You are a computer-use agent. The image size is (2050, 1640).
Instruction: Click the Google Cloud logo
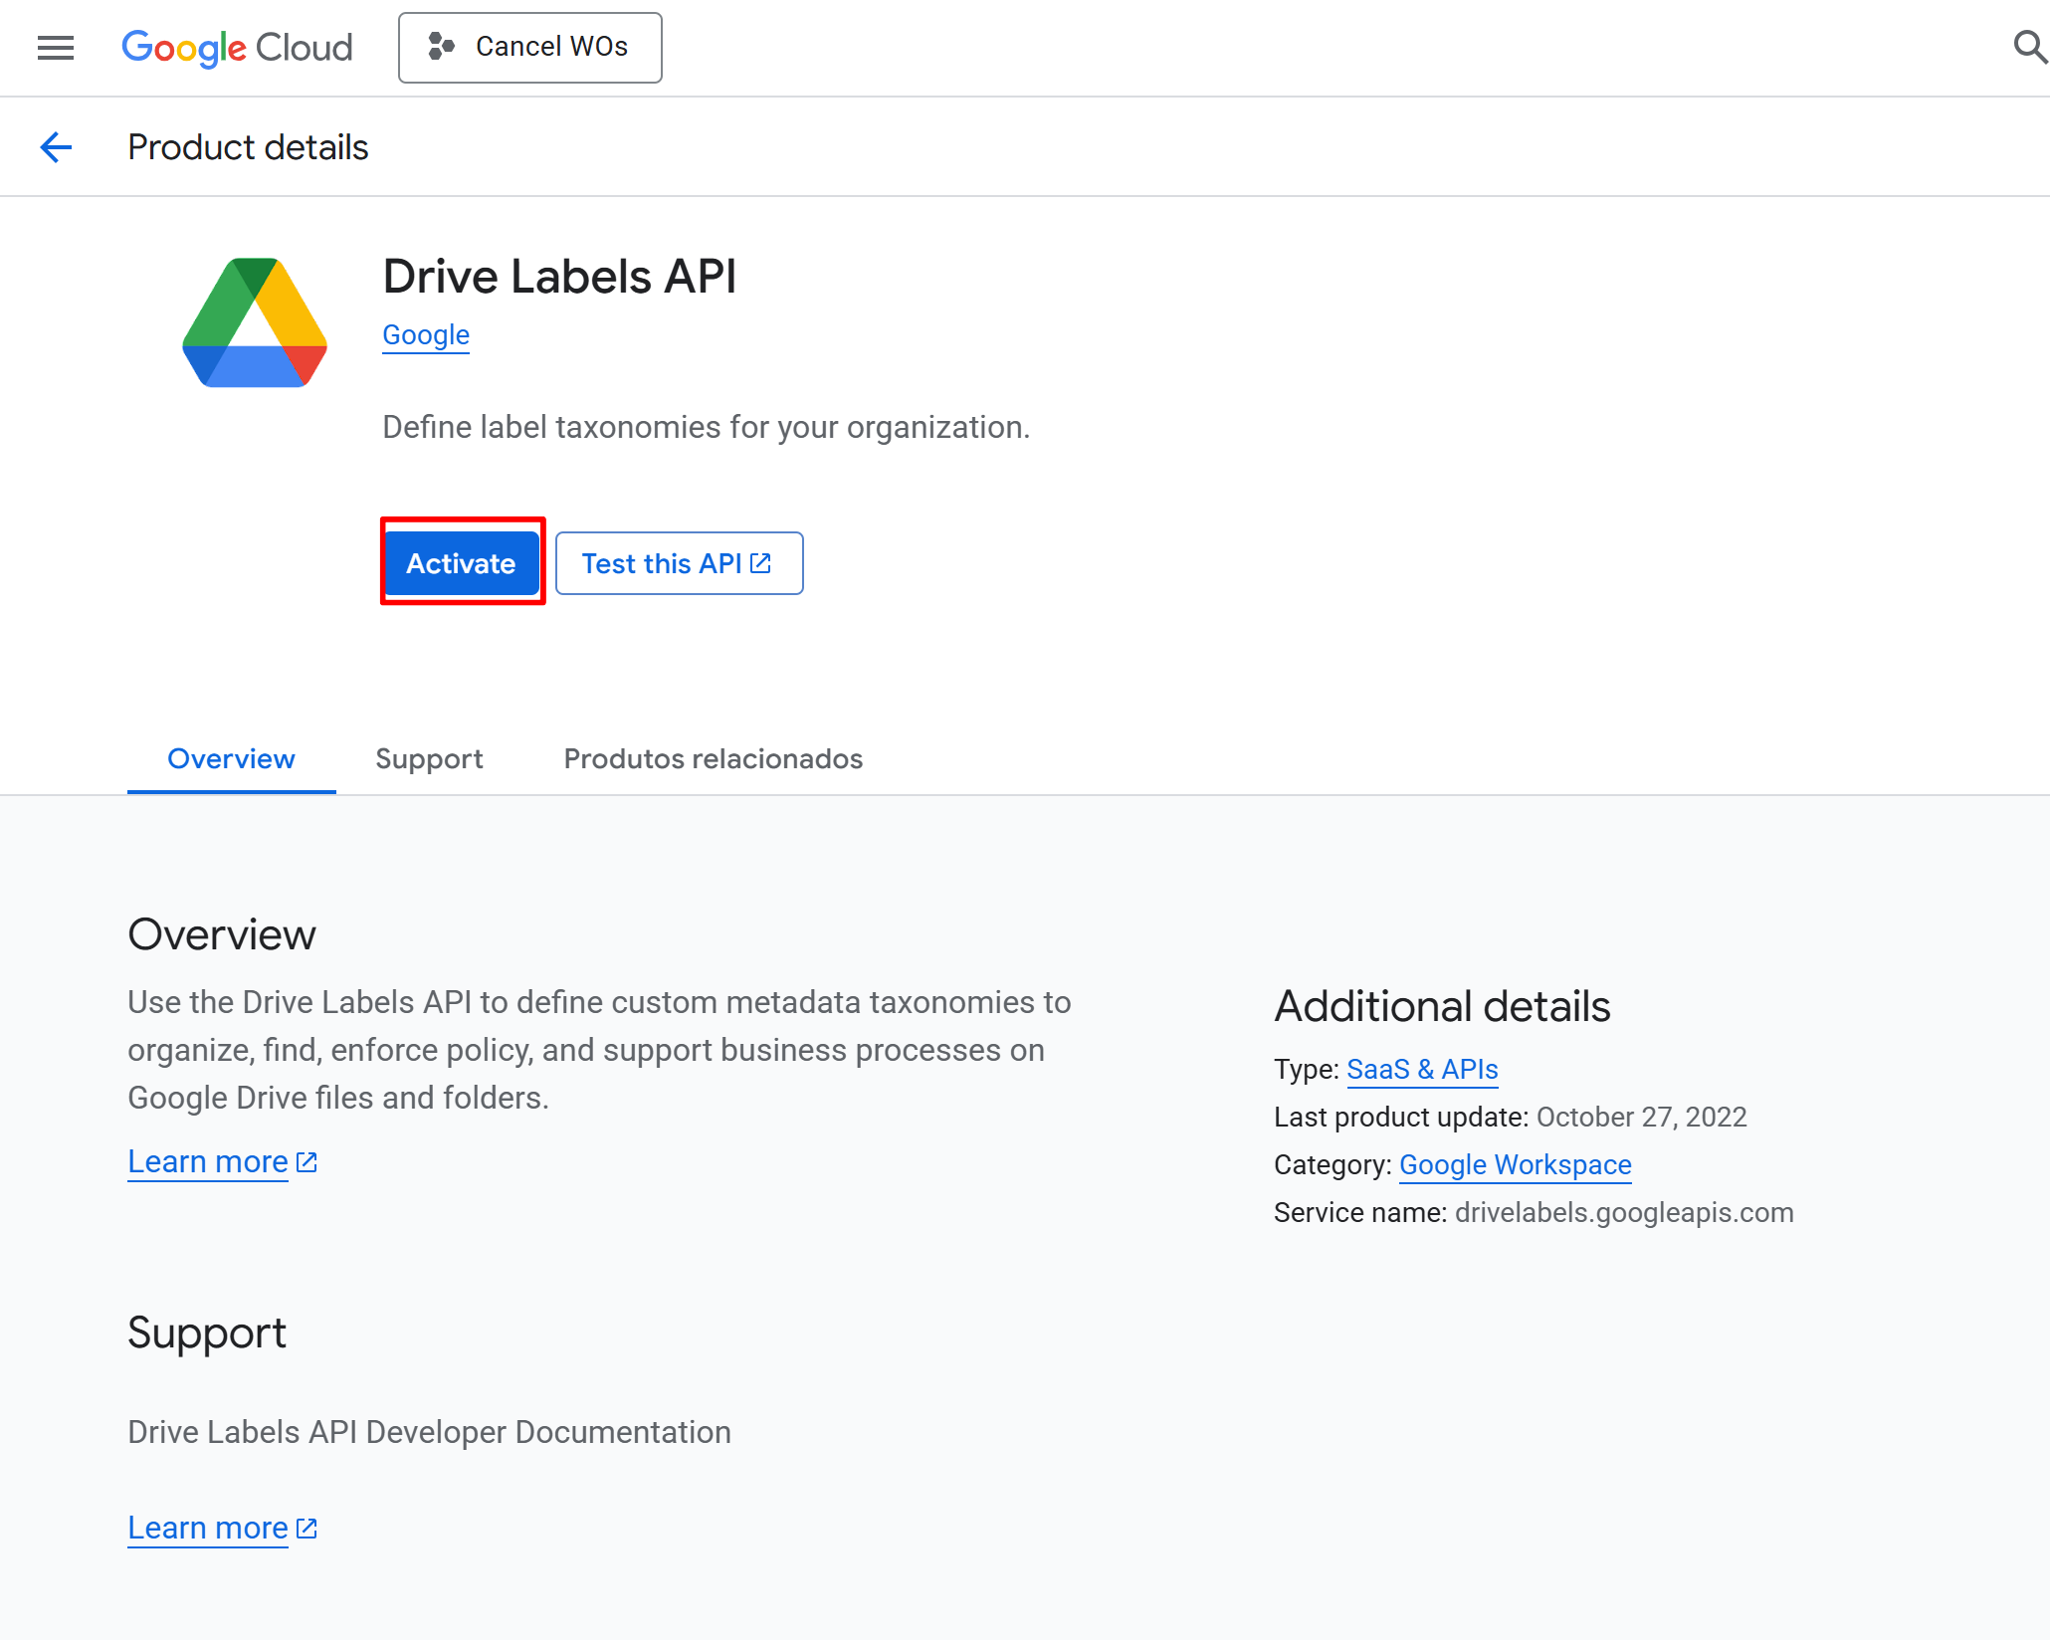coord(237,48)
